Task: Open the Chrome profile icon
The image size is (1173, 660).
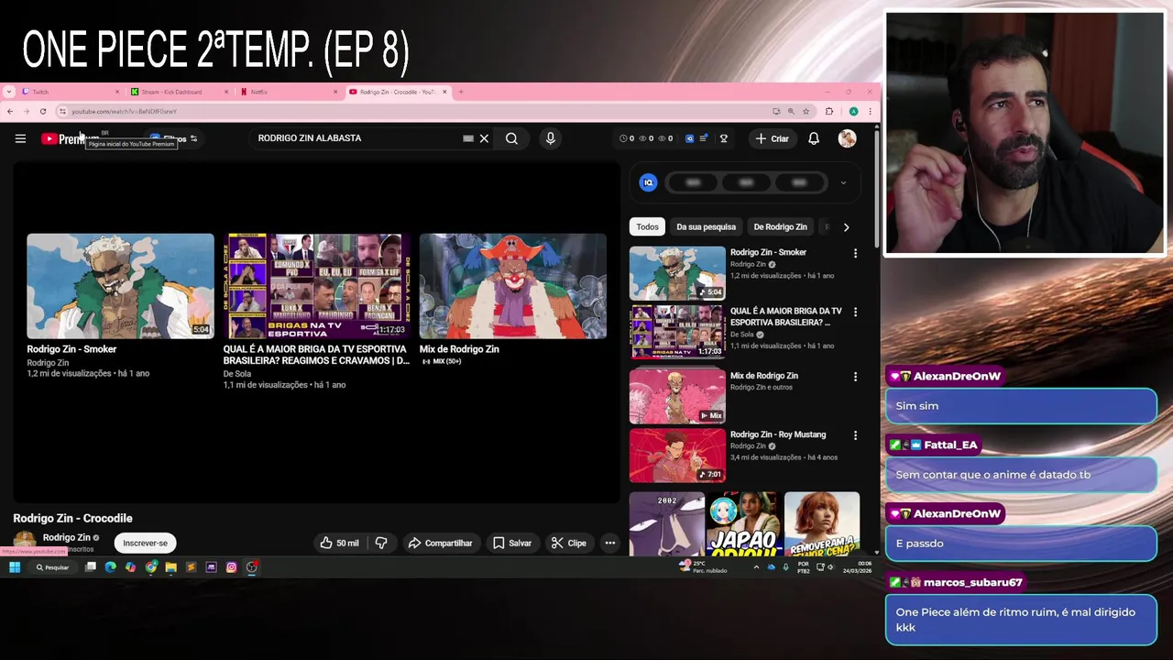Action: [853, 111]
